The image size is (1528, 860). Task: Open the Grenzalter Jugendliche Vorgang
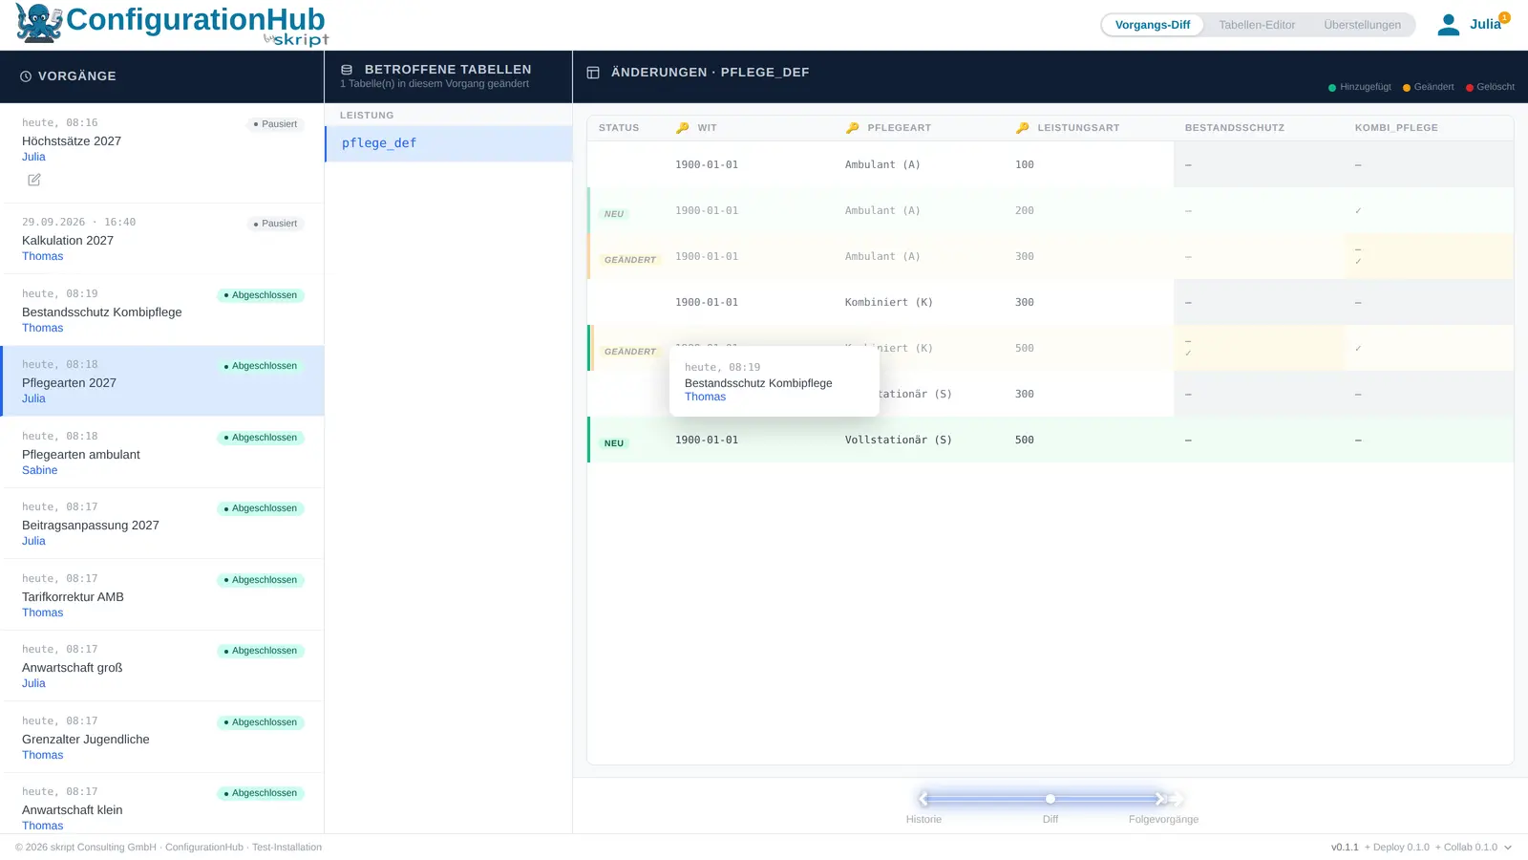click(x=162, y=738)
